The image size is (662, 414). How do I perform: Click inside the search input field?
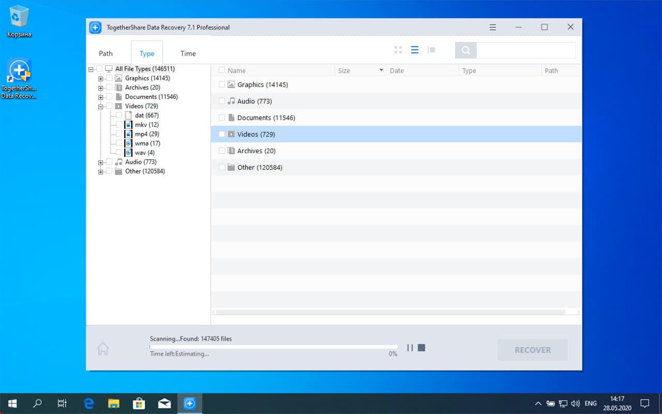pos(525,50)
